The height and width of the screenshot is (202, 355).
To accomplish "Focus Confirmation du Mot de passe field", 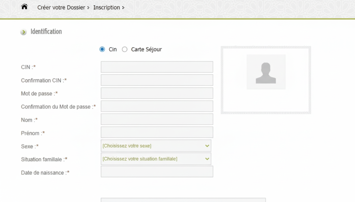I will (157, 106).
